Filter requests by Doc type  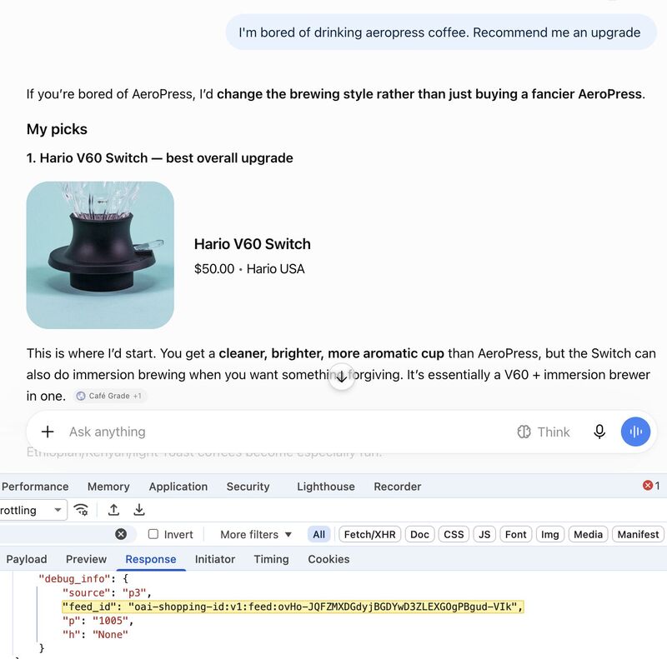419,534
